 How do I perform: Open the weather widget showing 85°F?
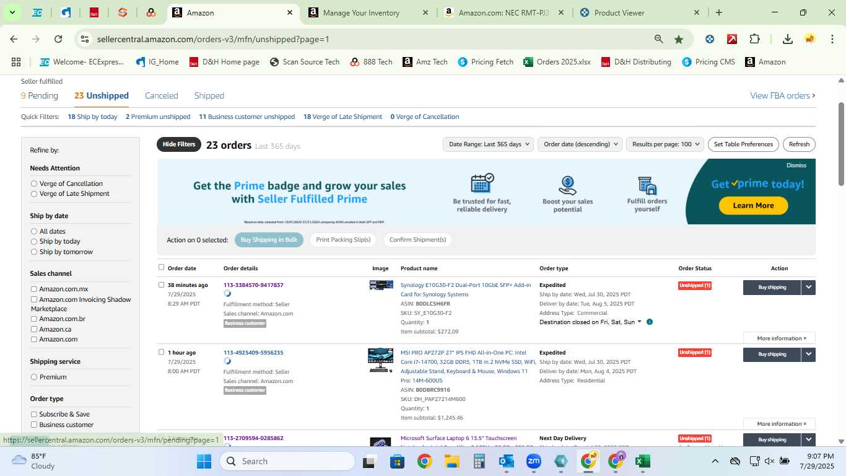point(34,461)
